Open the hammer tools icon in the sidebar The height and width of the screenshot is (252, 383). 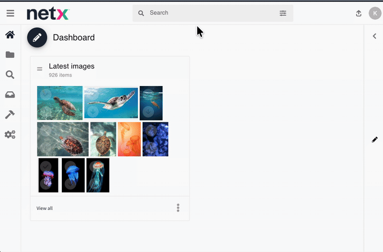(10, 115)
